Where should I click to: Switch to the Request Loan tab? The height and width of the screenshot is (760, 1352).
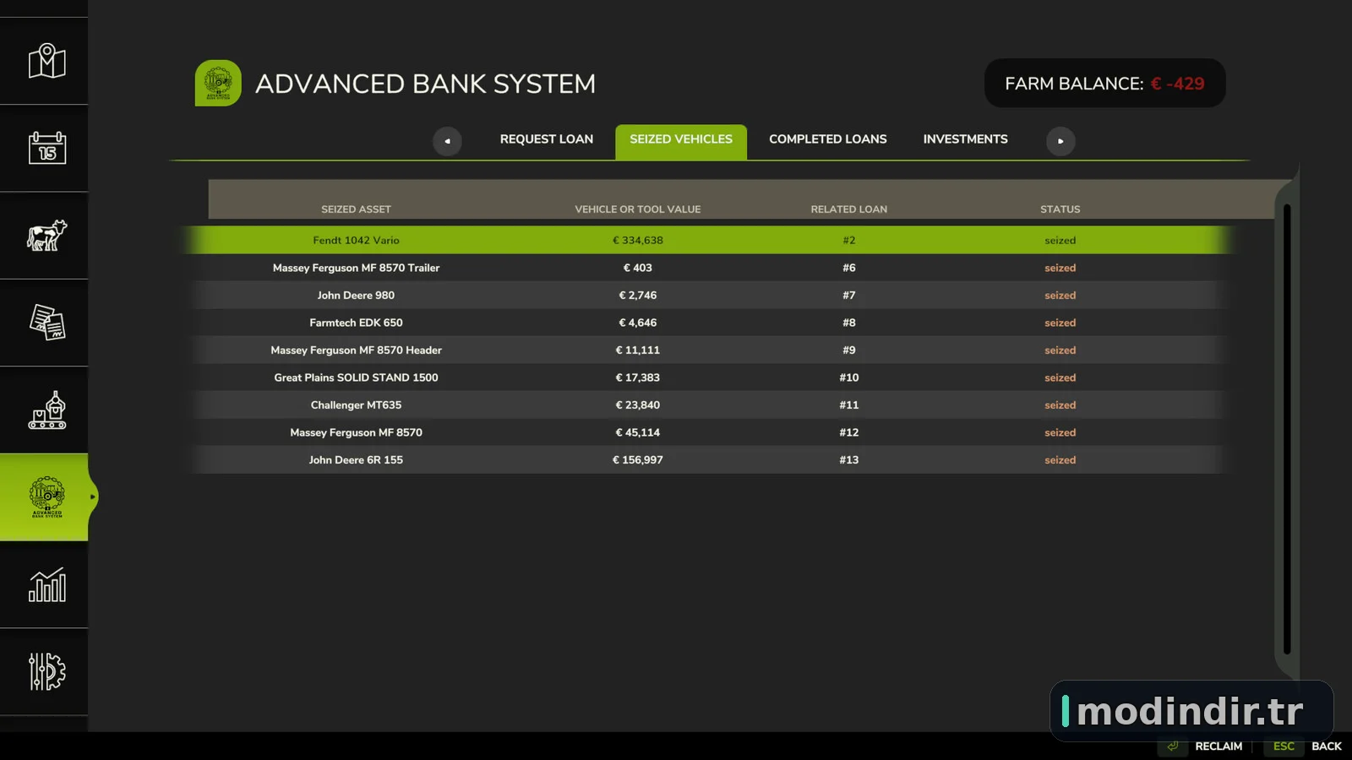[547, 139]
